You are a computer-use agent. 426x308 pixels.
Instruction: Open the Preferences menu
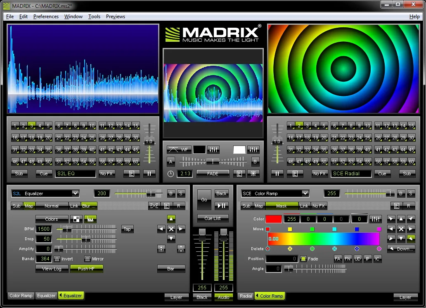(46, 17)
